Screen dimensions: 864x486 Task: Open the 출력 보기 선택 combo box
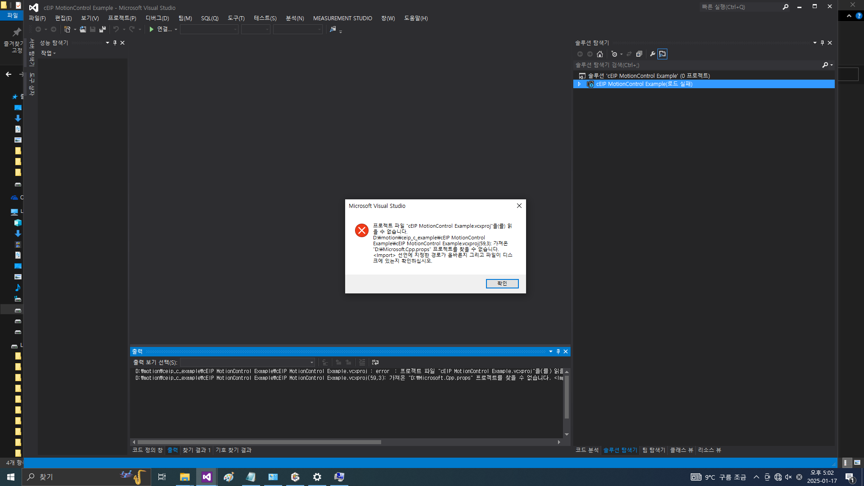[247, 362]
